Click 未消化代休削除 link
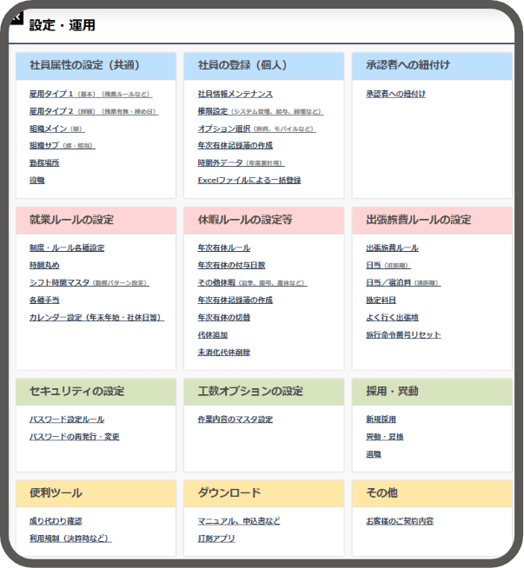This screenshot has height=568, width=524. coord(223,352)
